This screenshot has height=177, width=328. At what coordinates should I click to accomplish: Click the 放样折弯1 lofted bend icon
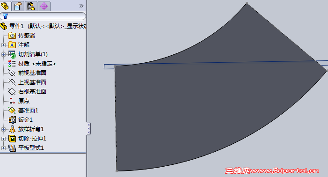point(12,129)
